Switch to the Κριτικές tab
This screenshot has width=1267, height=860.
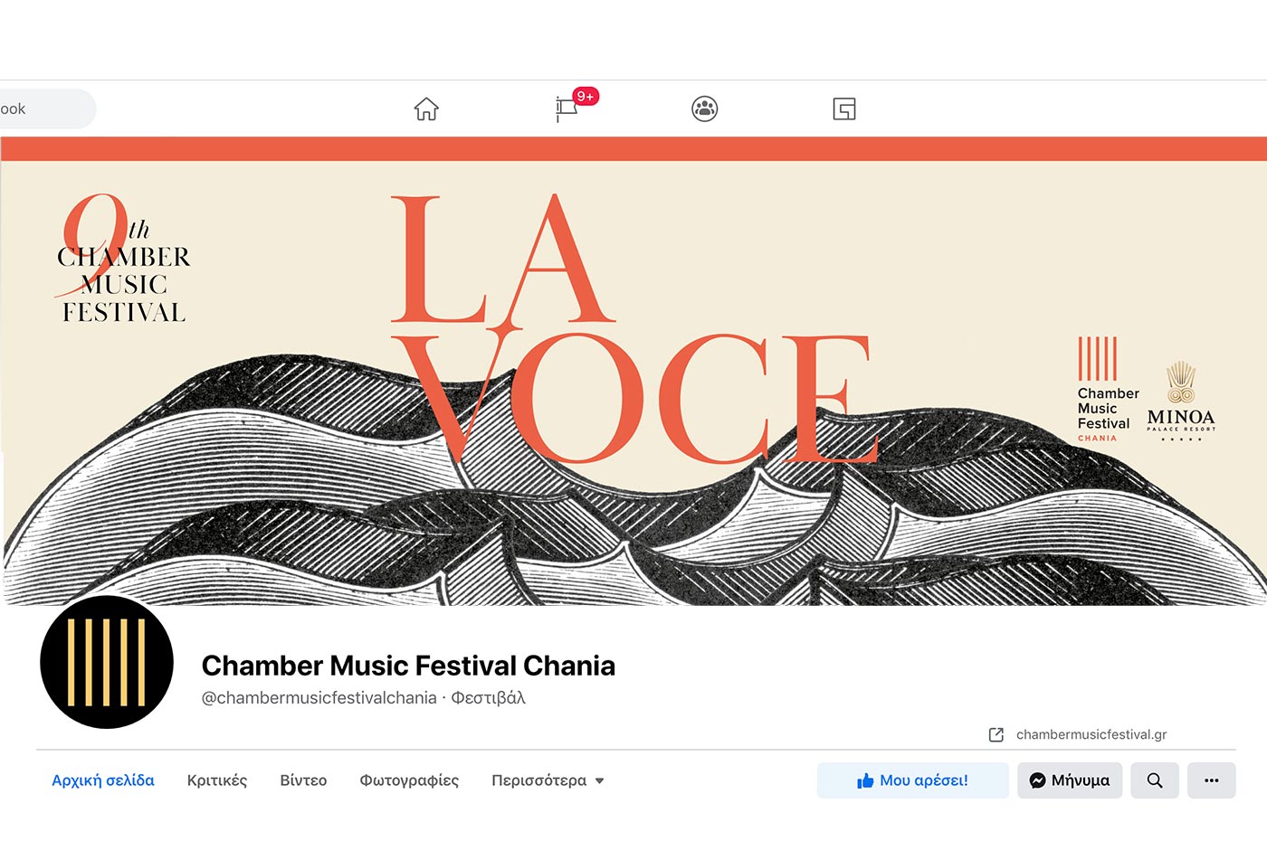217,780
